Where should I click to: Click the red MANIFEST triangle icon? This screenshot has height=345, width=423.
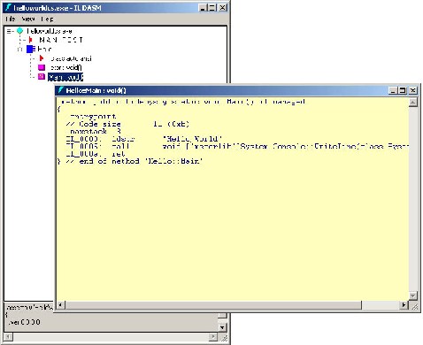pos(30,40)
